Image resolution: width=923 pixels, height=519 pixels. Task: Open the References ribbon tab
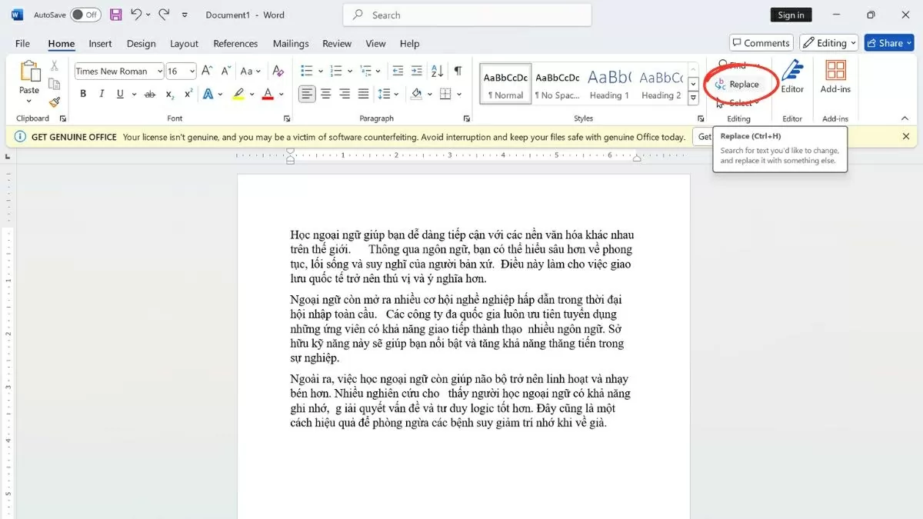coord(235,44)
